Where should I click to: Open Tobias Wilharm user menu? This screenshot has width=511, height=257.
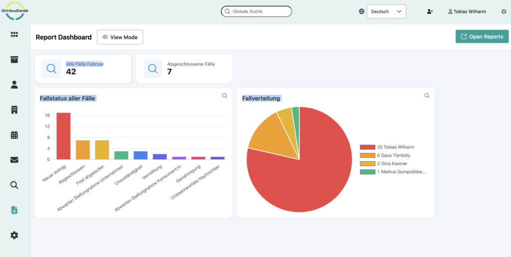(467, 11)
